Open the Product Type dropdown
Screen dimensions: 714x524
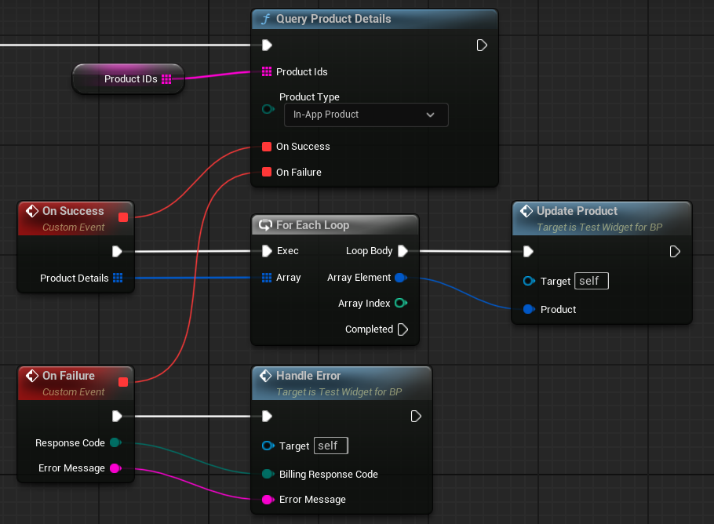pos(365,115)
